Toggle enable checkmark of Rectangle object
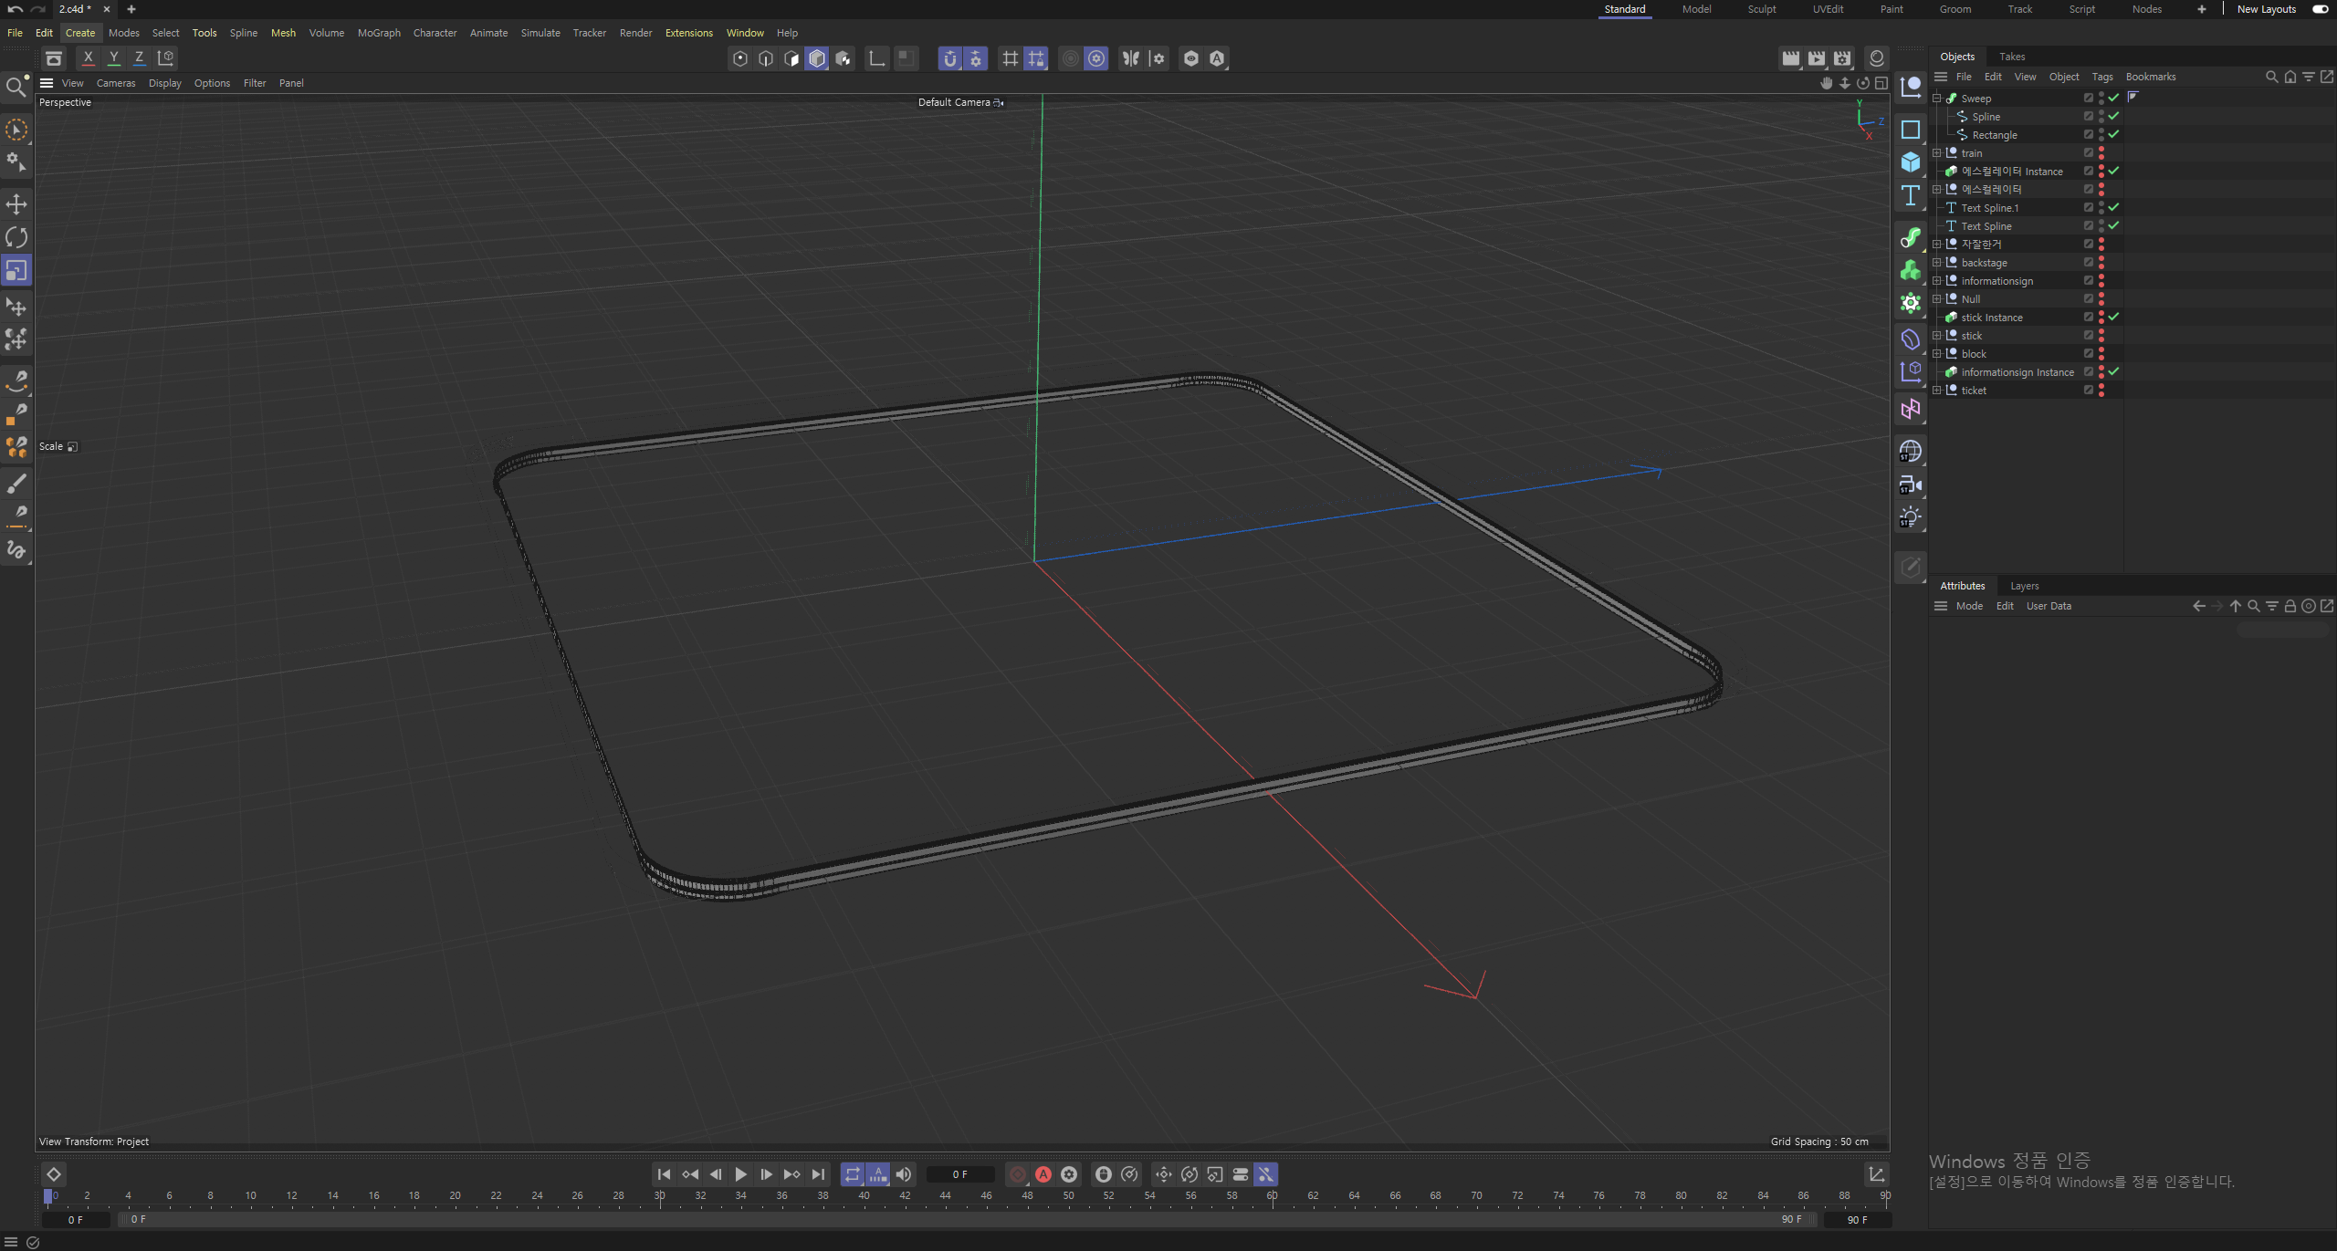 click(2113, 134)
